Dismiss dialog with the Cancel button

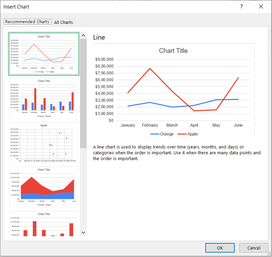coord(254,248)
